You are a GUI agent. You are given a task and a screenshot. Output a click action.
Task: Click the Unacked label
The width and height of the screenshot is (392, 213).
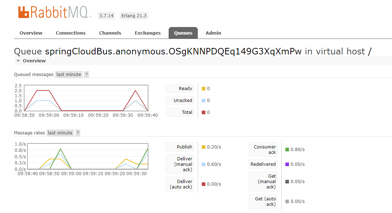tap(180, 101)
